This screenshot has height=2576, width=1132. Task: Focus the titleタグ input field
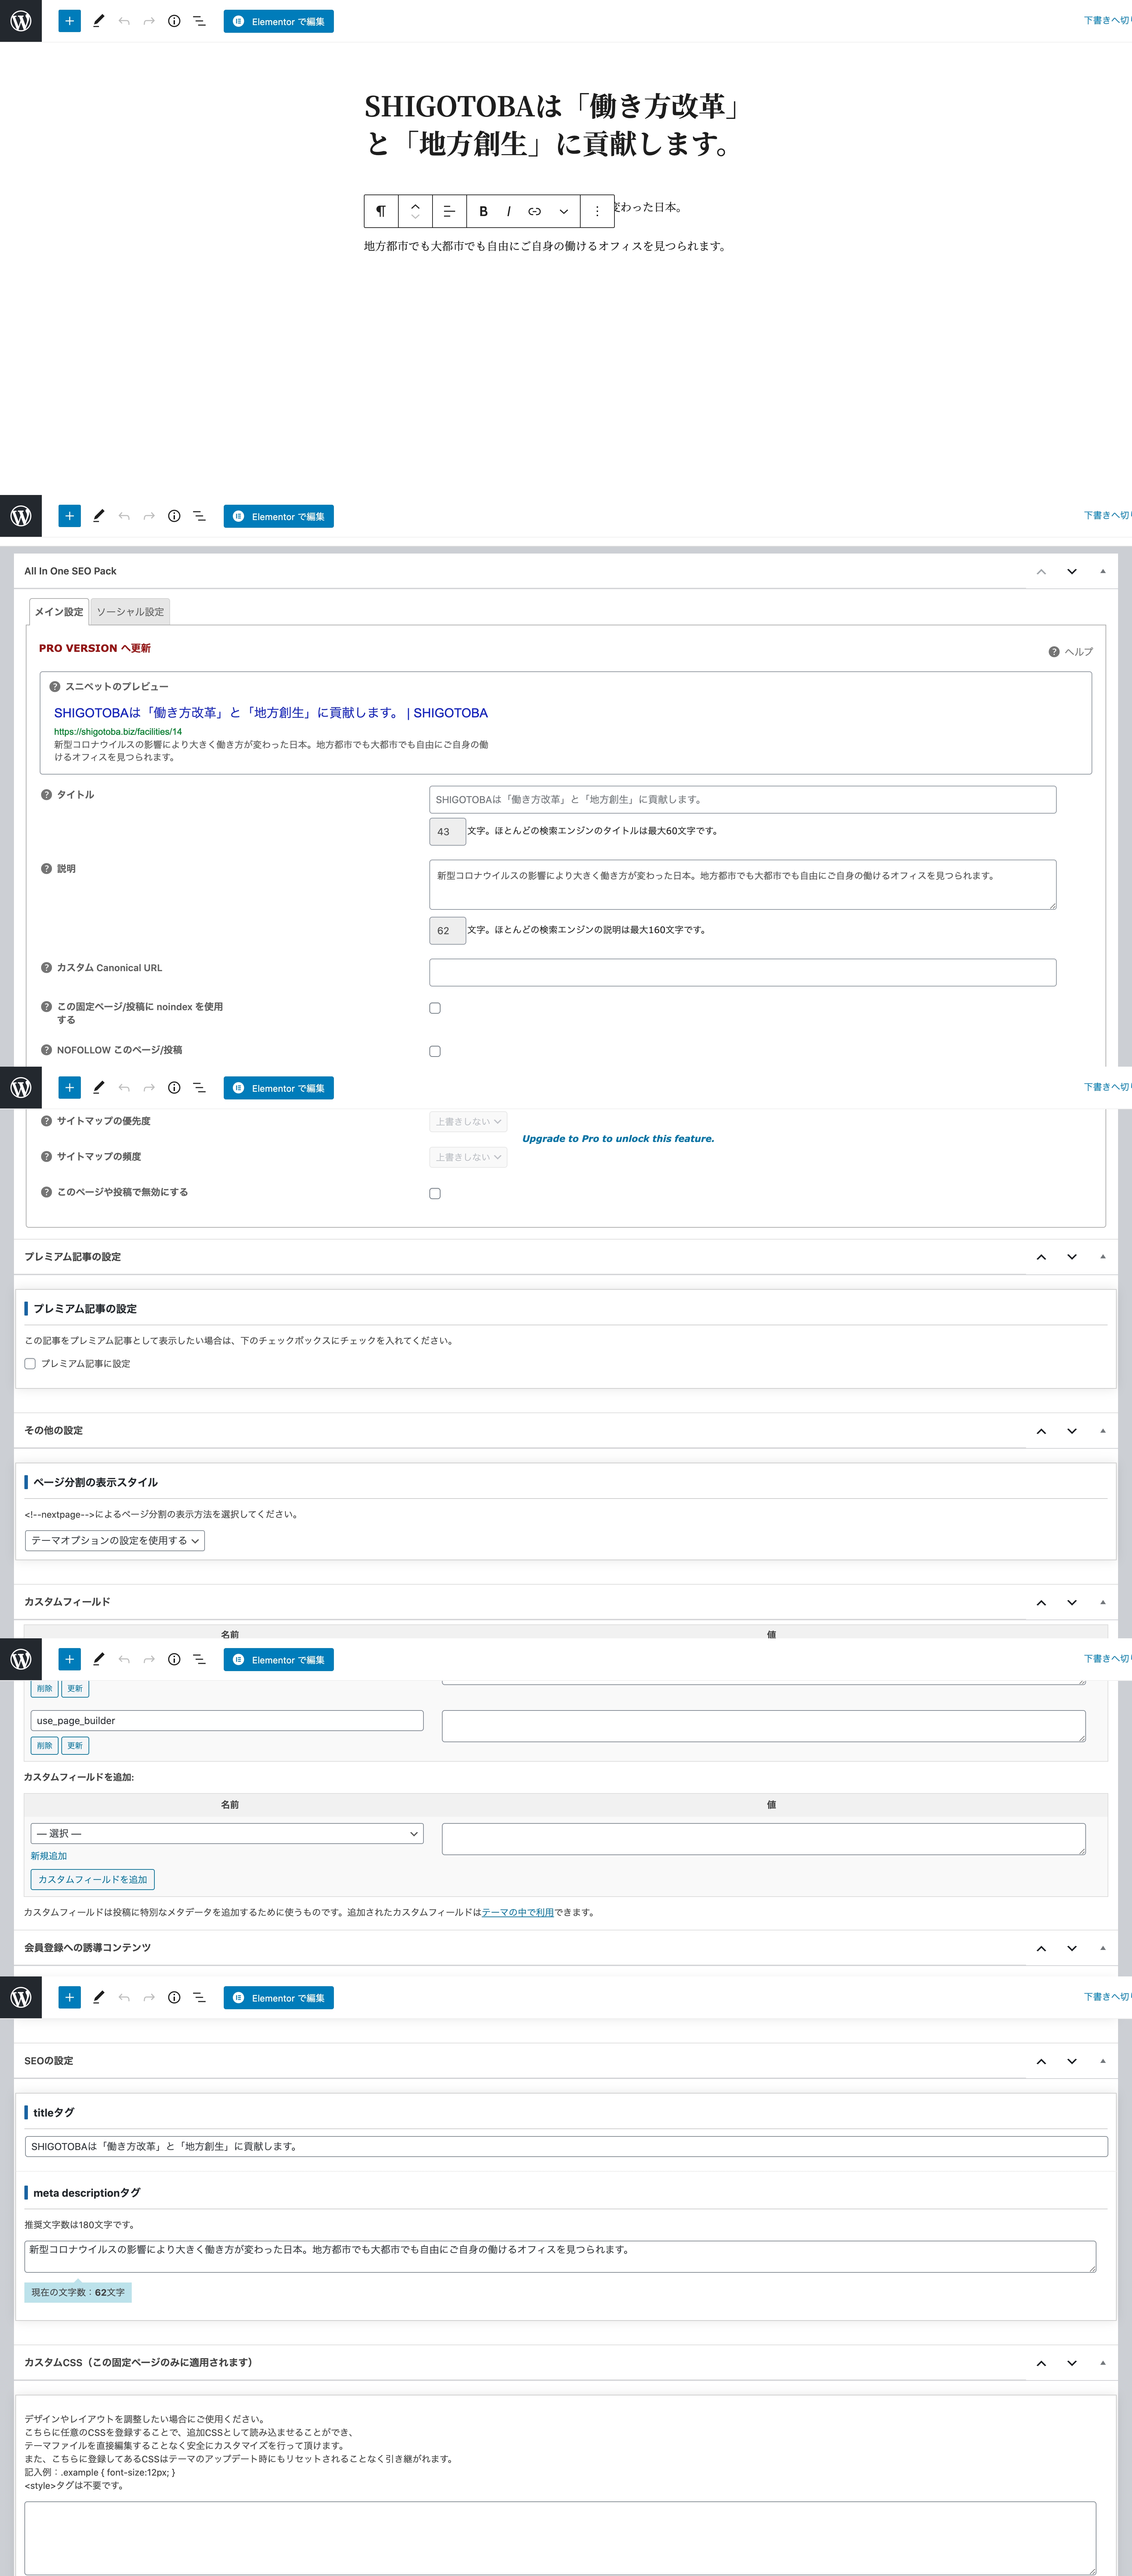click(x=566, y=2147)
